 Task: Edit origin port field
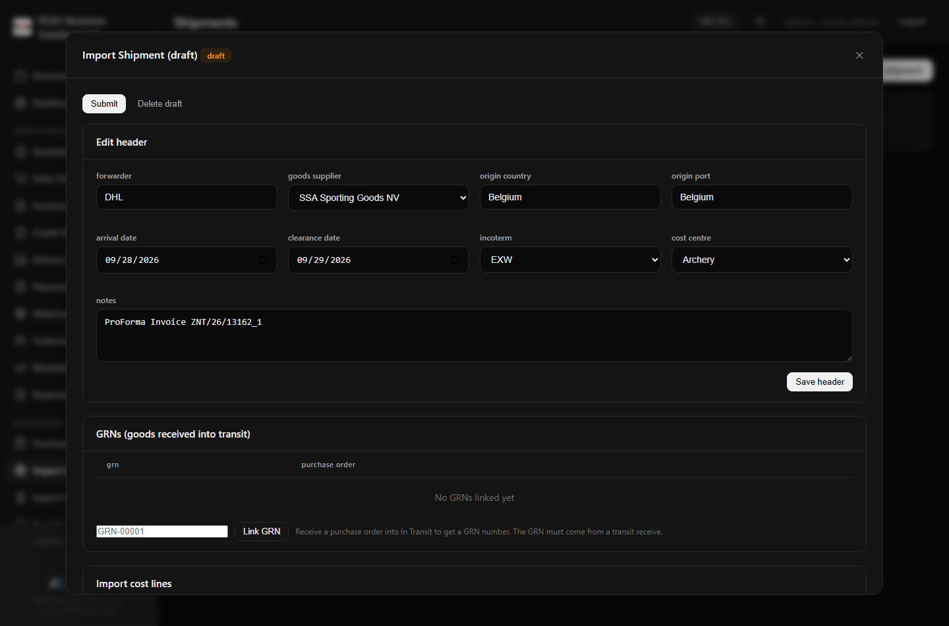coord(762,197)
